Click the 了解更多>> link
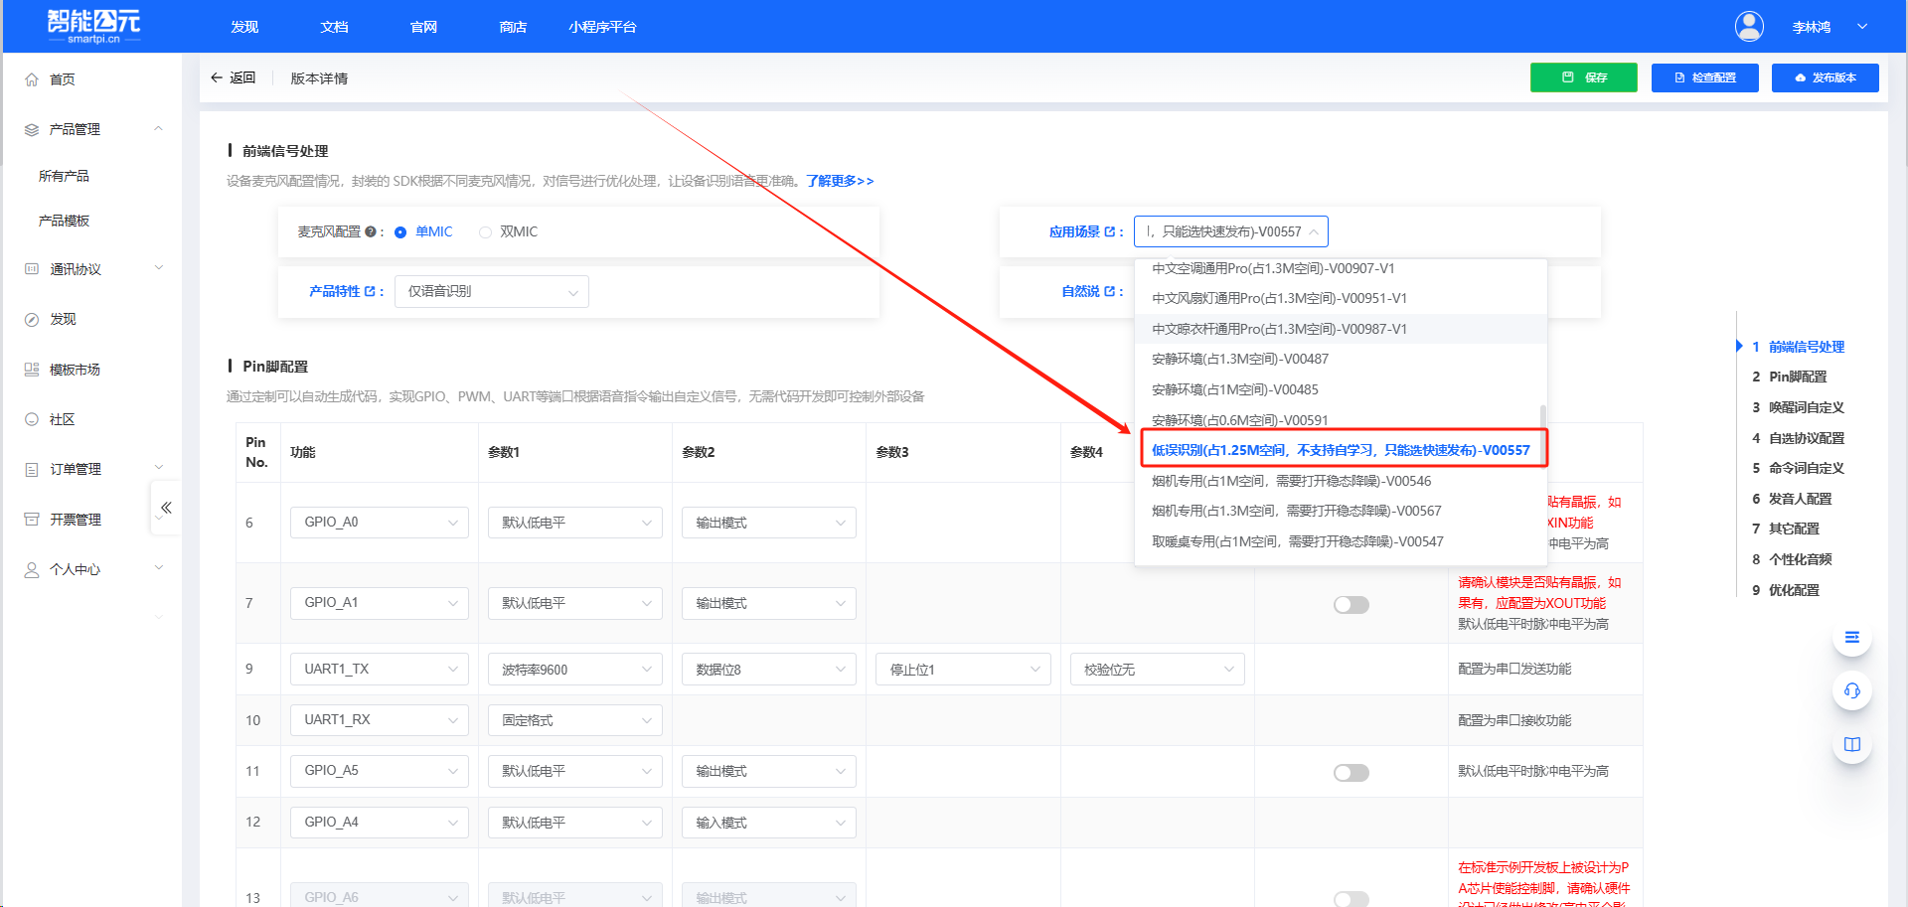The width and height of the screenshot is (1908, 907). click(x=840, y=181)
